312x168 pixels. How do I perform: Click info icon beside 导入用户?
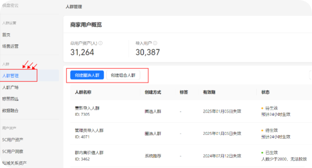pos(155,43)
